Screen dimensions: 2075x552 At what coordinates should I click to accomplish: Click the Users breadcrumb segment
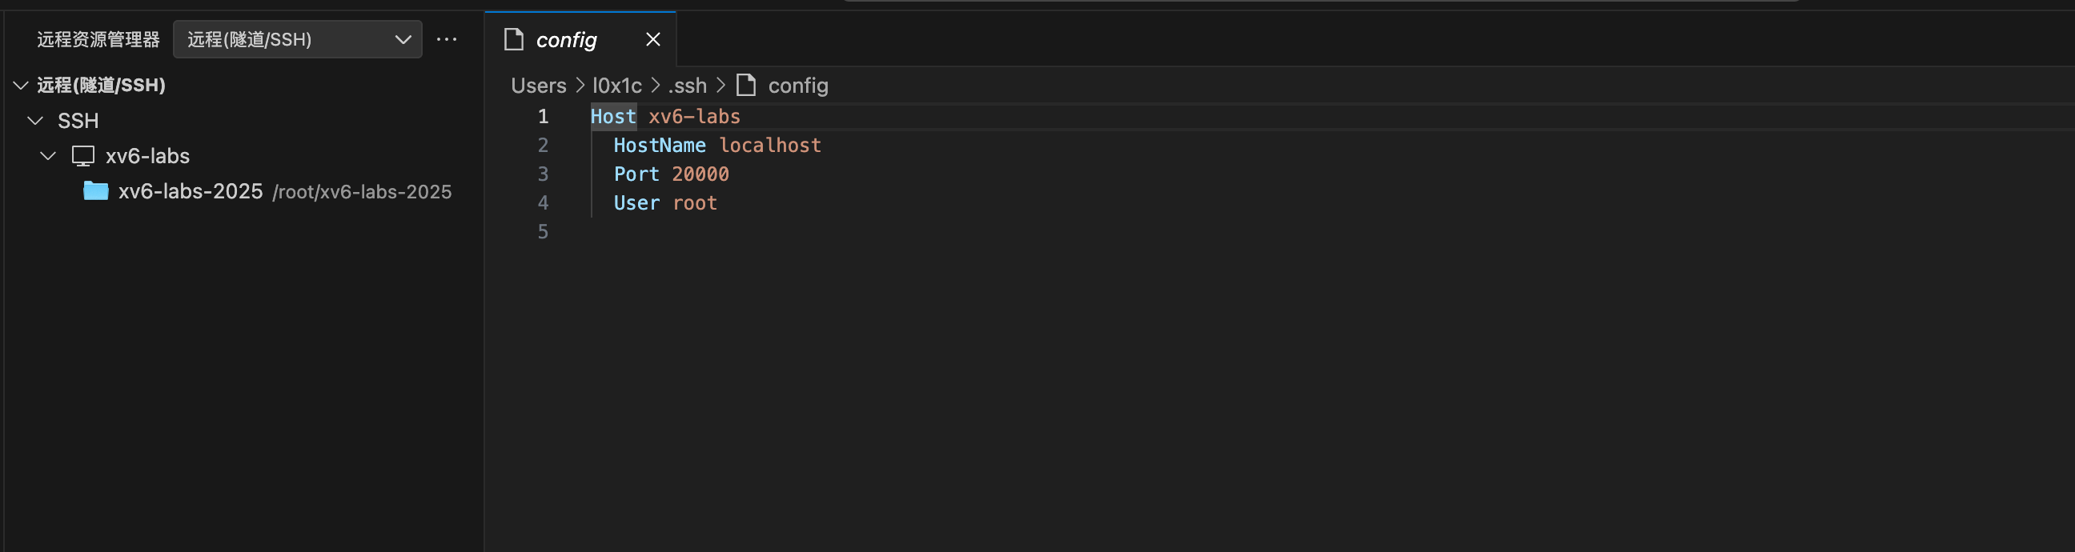click(537, 85)
